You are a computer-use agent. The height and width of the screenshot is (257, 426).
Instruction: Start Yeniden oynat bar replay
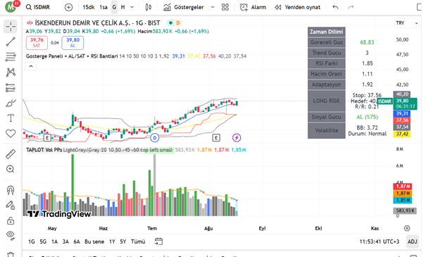pyautogui.click(x=297, y=7)
